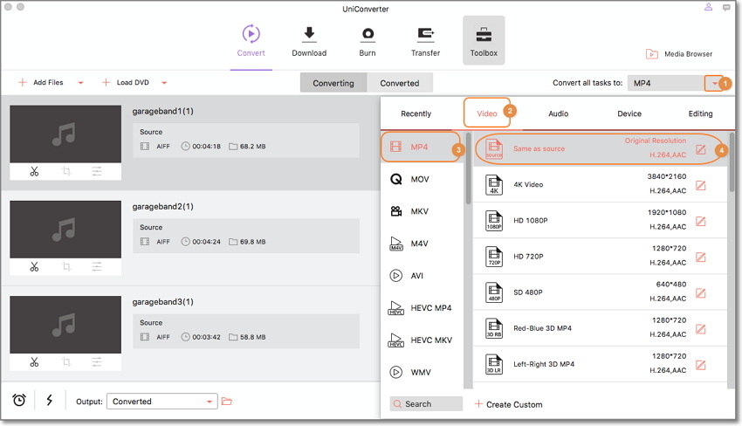Switch to the Converted tab
Image resolution: width=742 pixels, height=426 pixels.
(400, 83)
